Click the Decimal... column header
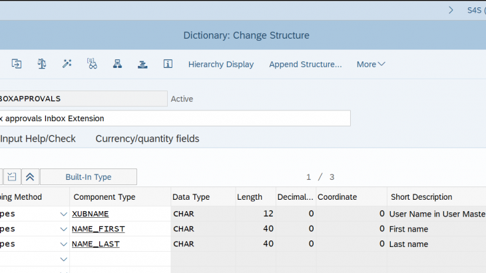Image resolution: width=486 pixels, height=273 pixels. point(295,197)
